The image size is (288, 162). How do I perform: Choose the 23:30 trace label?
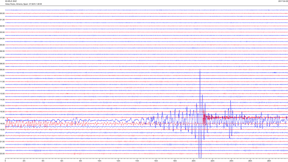(2, 154)
